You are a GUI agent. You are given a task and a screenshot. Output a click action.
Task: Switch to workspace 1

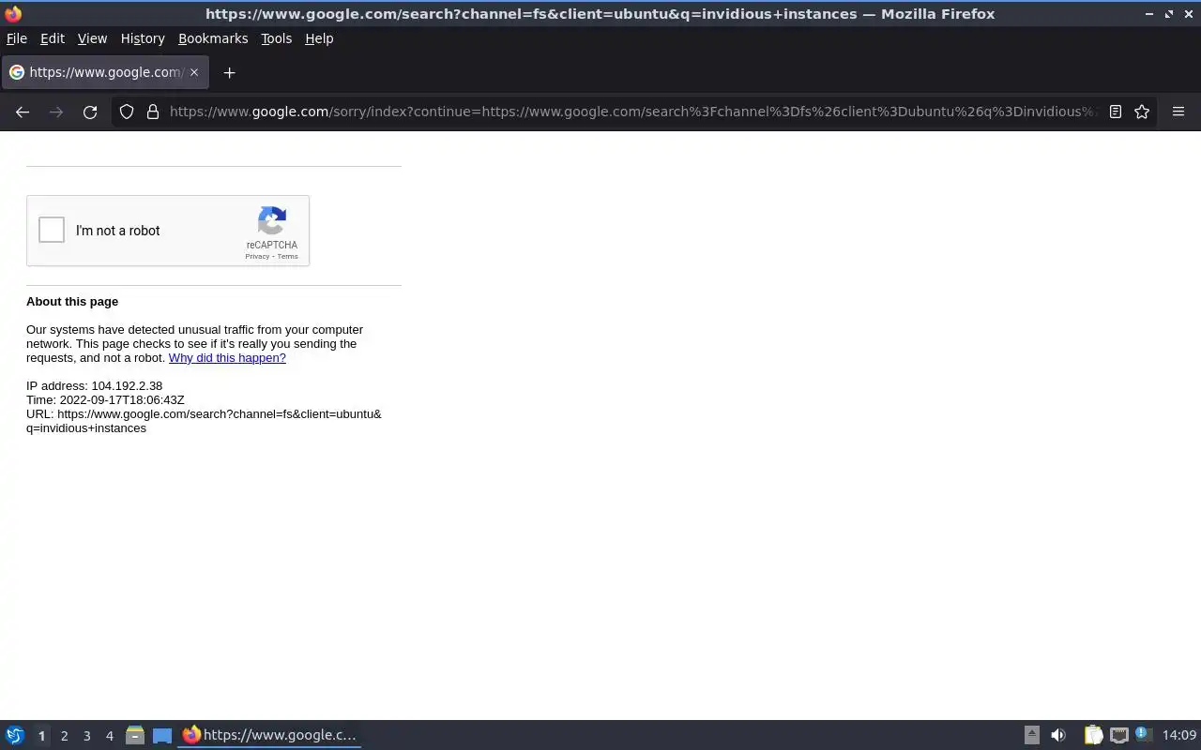pos(41,736)
